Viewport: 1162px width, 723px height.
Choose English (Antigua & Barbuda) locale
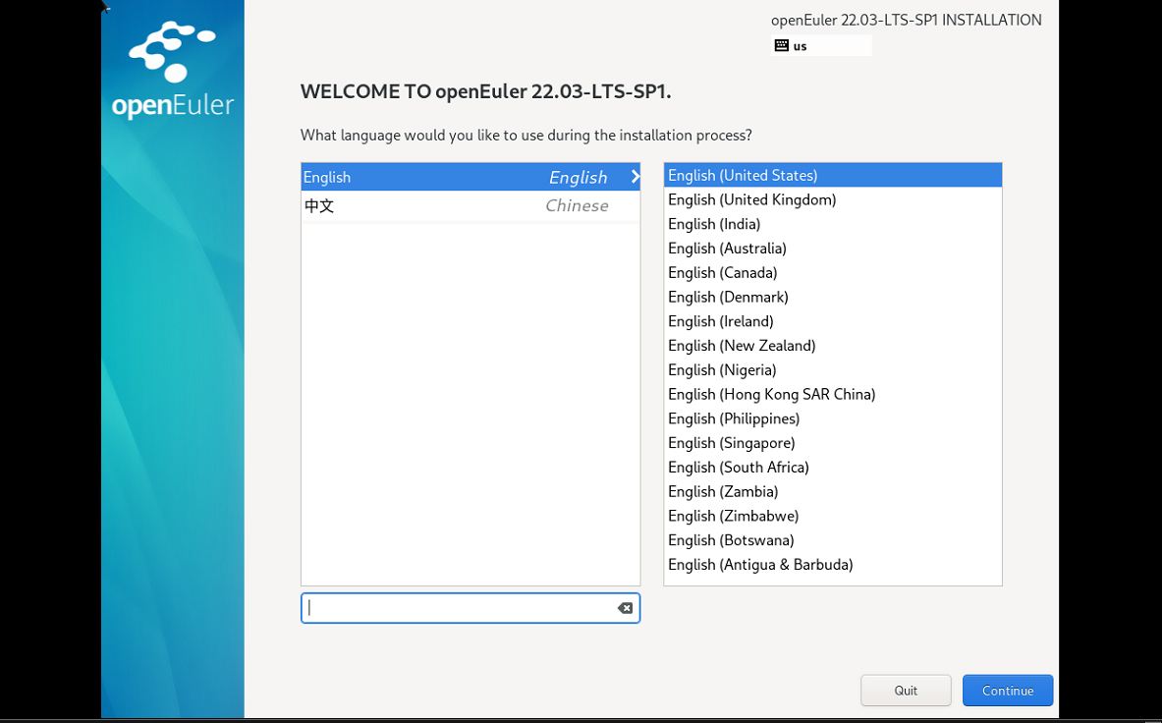833,565
